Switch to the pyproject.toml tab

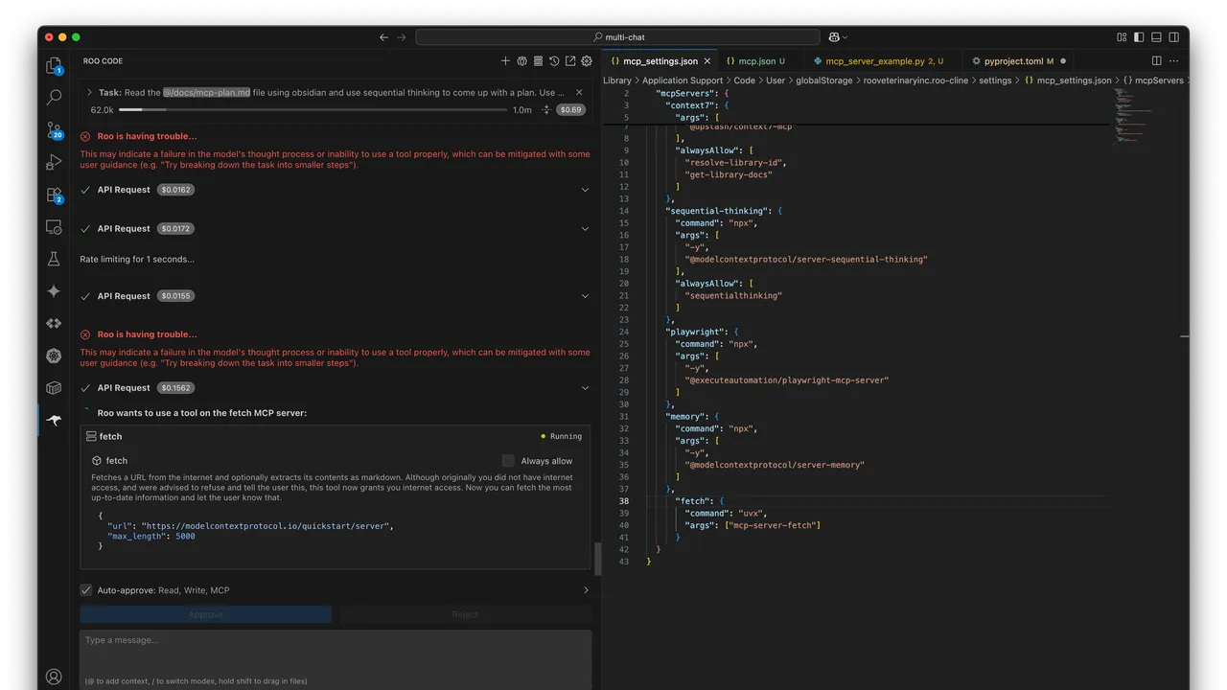click(x=1018, y=61)
